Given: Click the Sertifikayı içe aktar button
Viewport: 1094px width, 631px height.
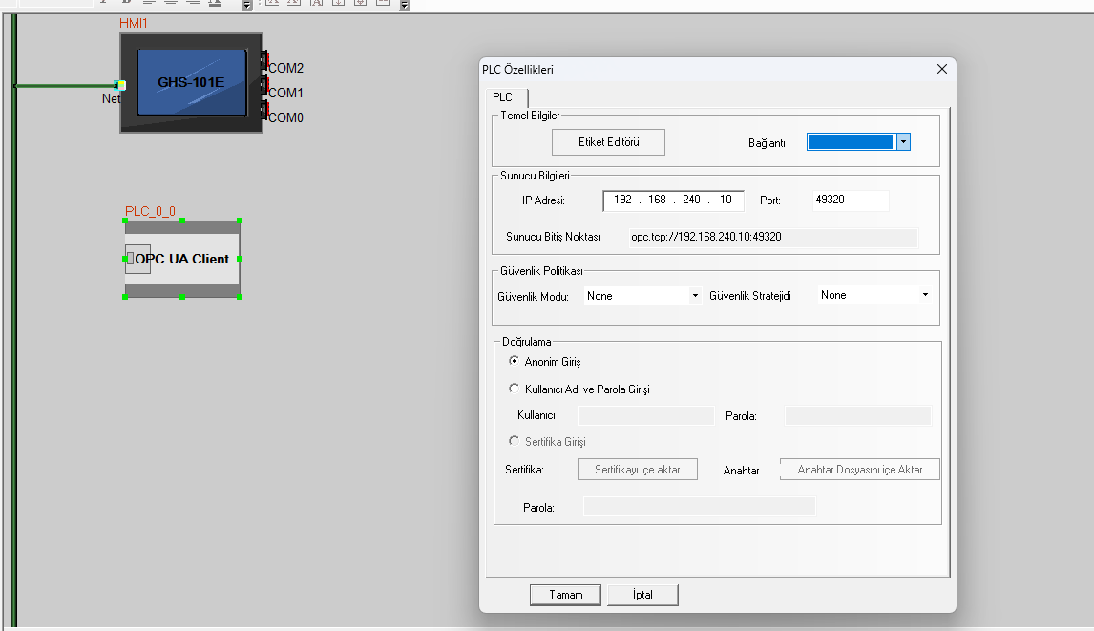Looking at the screenshot, I should tap(638, 470).
